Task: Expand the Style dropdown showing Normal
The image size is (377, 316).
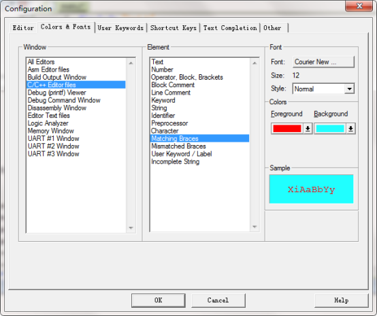Action: pos(349,89)
